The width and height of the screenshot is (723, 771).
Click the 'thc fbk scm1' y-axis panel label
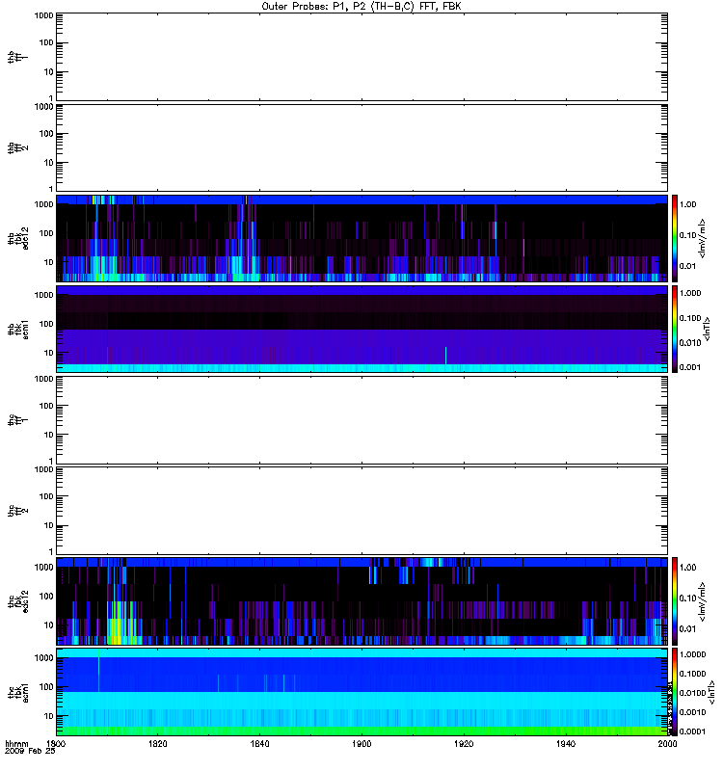[x=18, y=692]
